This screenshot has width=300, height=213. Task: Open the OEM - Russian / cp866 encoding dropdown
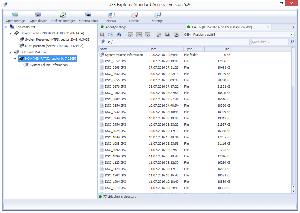[292, 35]
